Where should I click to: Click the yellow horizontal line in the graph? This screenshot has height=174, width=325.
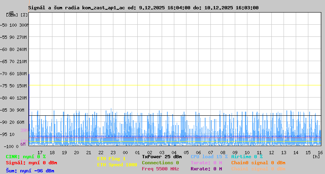(175, 85)
